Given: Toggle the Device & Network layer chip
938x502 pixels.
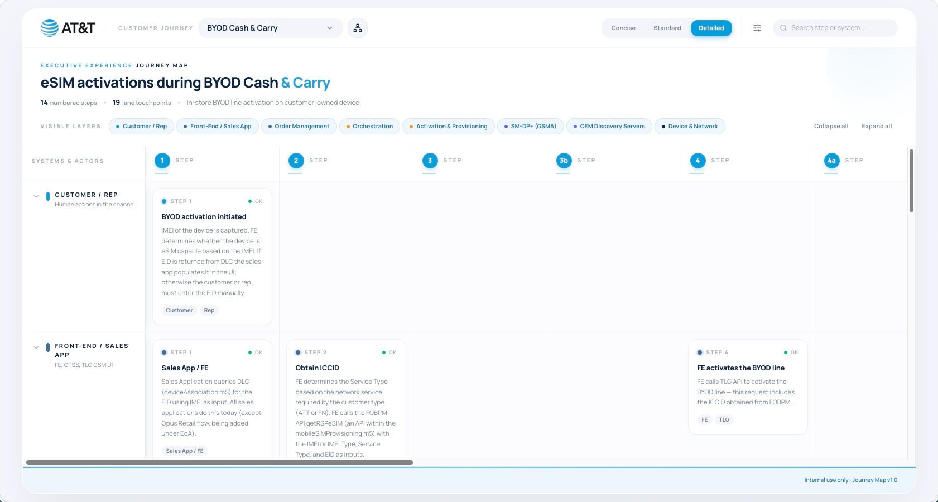Looking at the screenshot, I should (690, 127).
